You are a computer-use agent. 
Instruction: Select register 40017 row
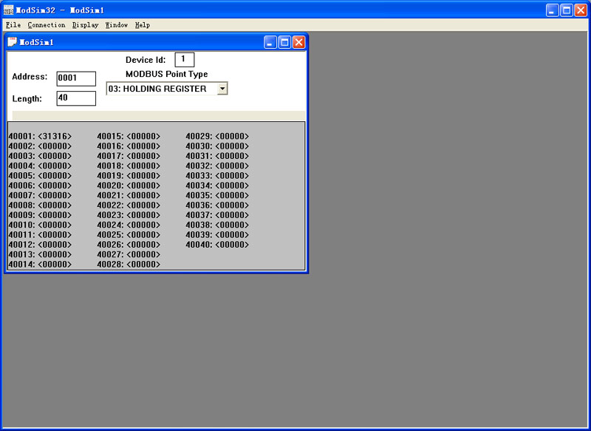(129, 156)
